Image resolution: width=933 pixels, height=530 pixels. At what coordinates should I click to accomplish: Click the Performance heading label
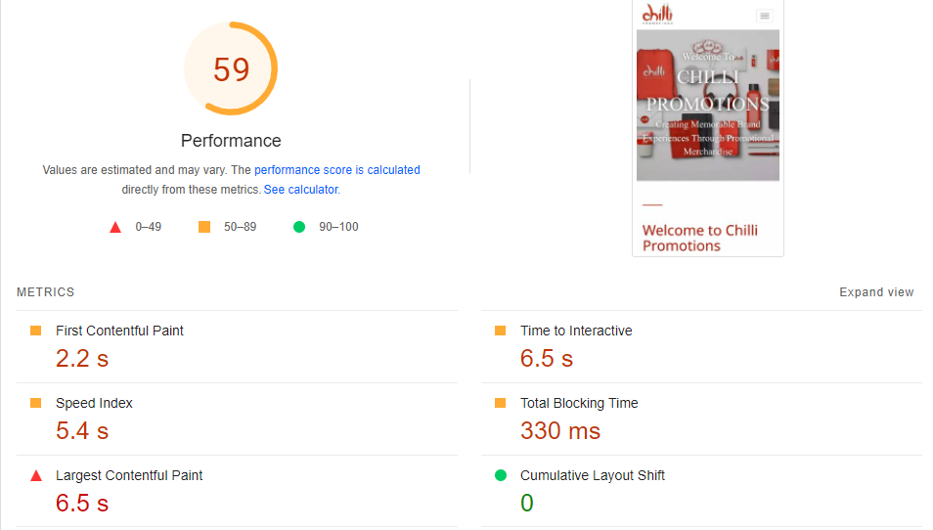(231, 141)
